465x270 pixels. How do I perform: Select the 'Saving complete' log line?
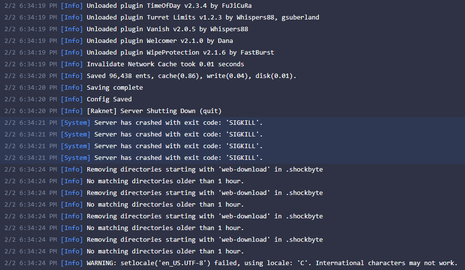click(x=114, y=87)
